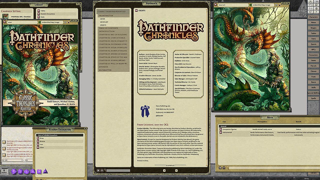Go to previous page in Reference window

[x=164, y=170]
